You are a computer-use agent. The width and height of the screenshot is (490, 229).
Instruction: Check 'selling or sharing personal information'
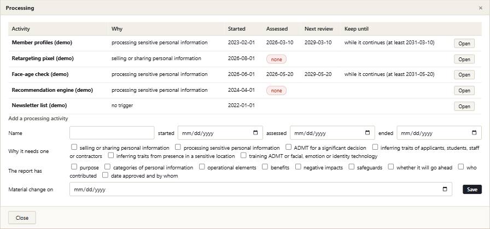click(74, 147)
